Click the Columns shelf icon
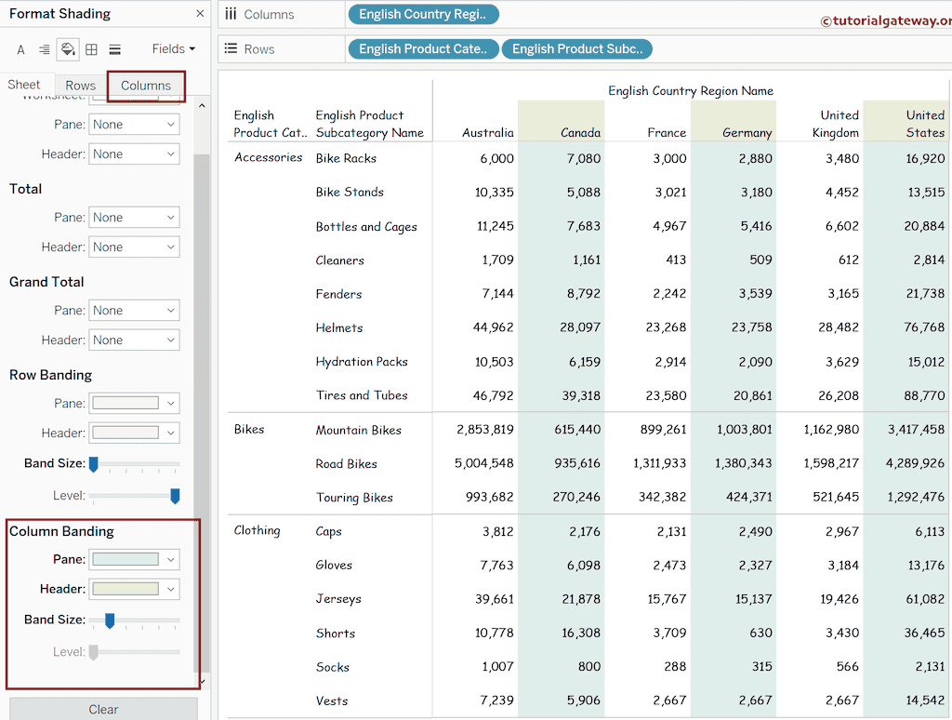The width and height of the screenshot is (952, 720). [231, 14]
